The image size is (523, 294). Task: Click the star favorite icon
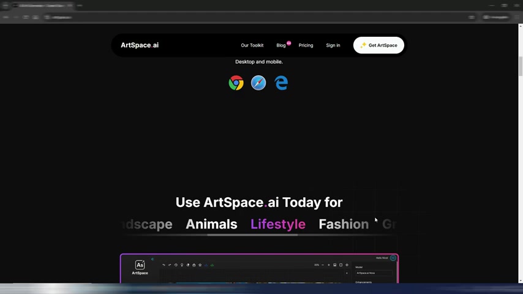[200, 265]
